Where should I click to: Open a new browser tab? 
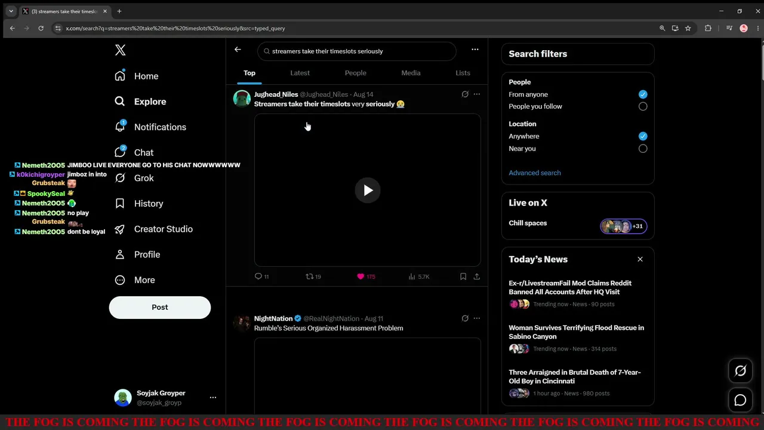(119, 11)
